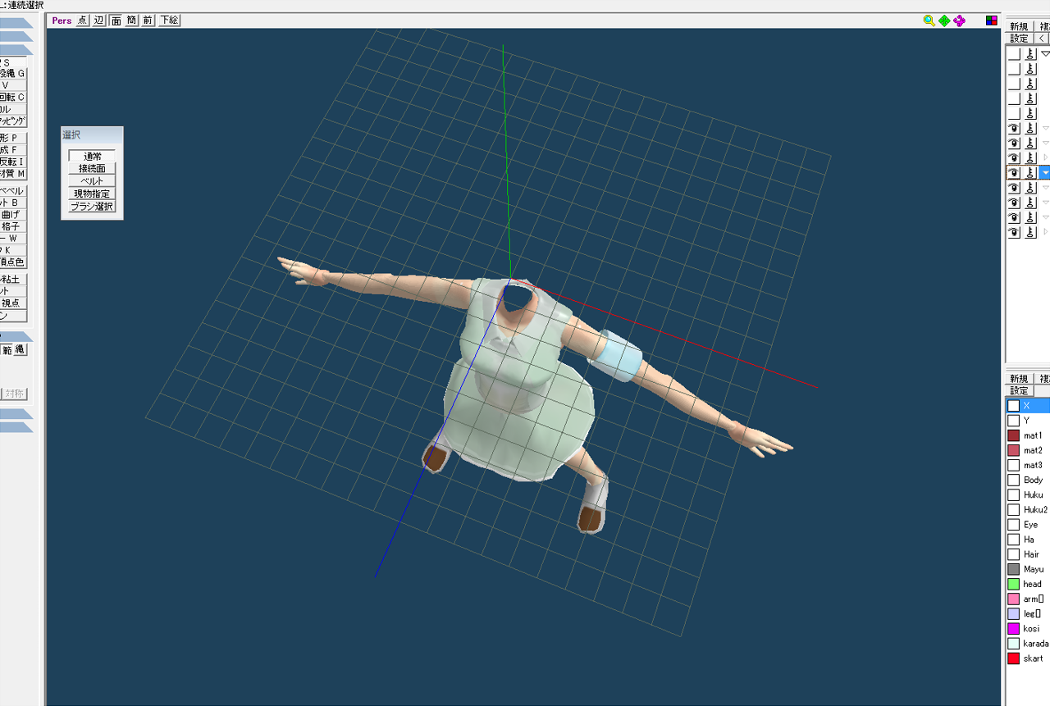Toggle the 点 point display button
Screen dimensions: 1050x706
(83, 20)
